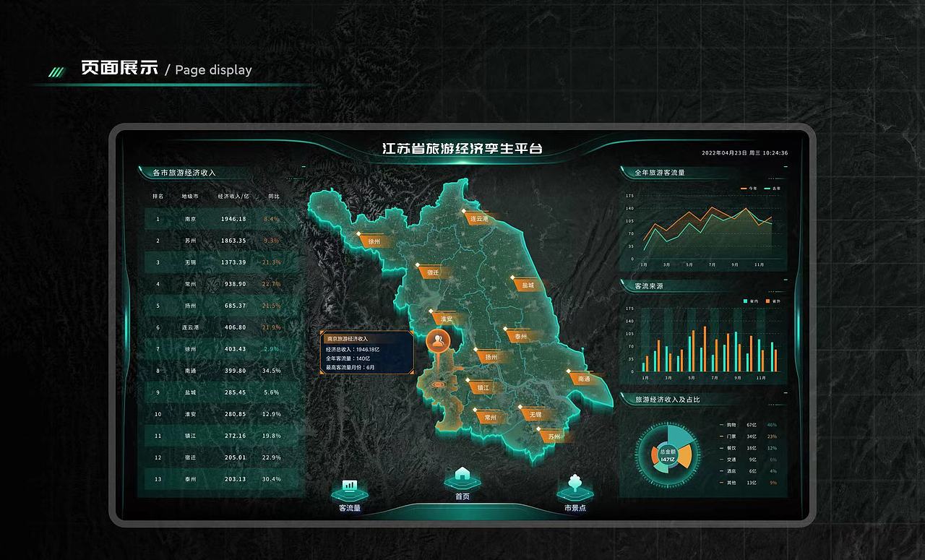
Task: Click the 客流来源 panel title
Action: [x=648, y=286]
